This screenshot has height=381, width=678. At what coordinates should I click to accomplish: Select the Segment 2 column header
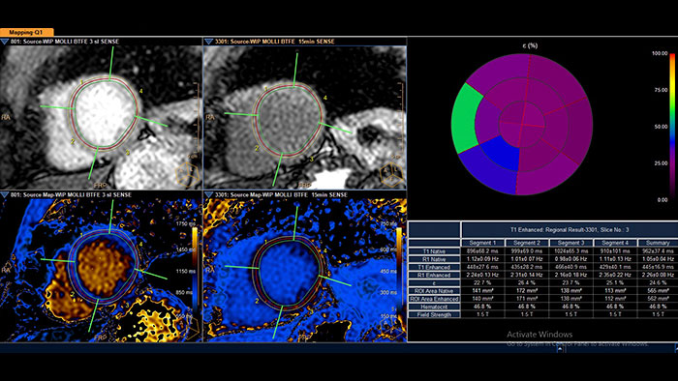(x=527, y=243)
